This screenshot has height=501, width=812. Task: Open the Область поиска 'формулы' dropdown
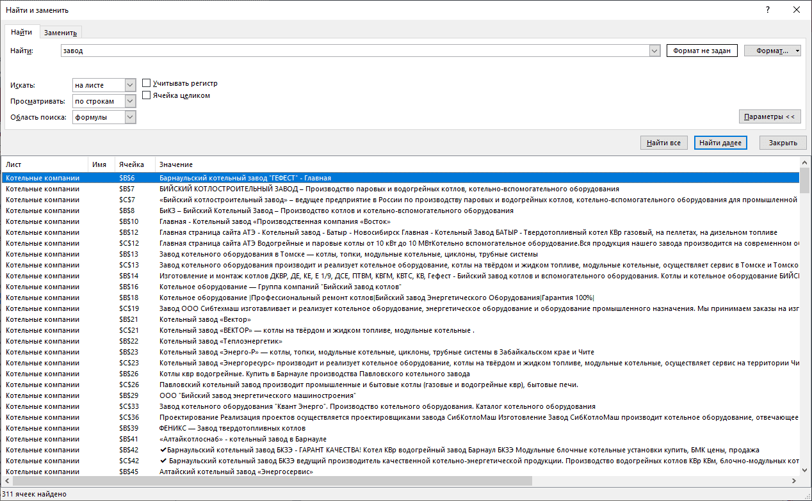tap(104, 117)
